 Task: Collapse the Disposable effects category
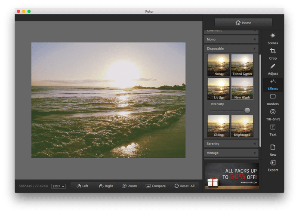[231, 49]
